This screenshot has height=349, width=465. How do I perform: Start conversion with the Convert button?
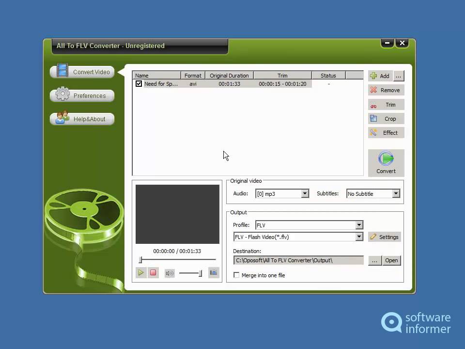click(386, 163)
